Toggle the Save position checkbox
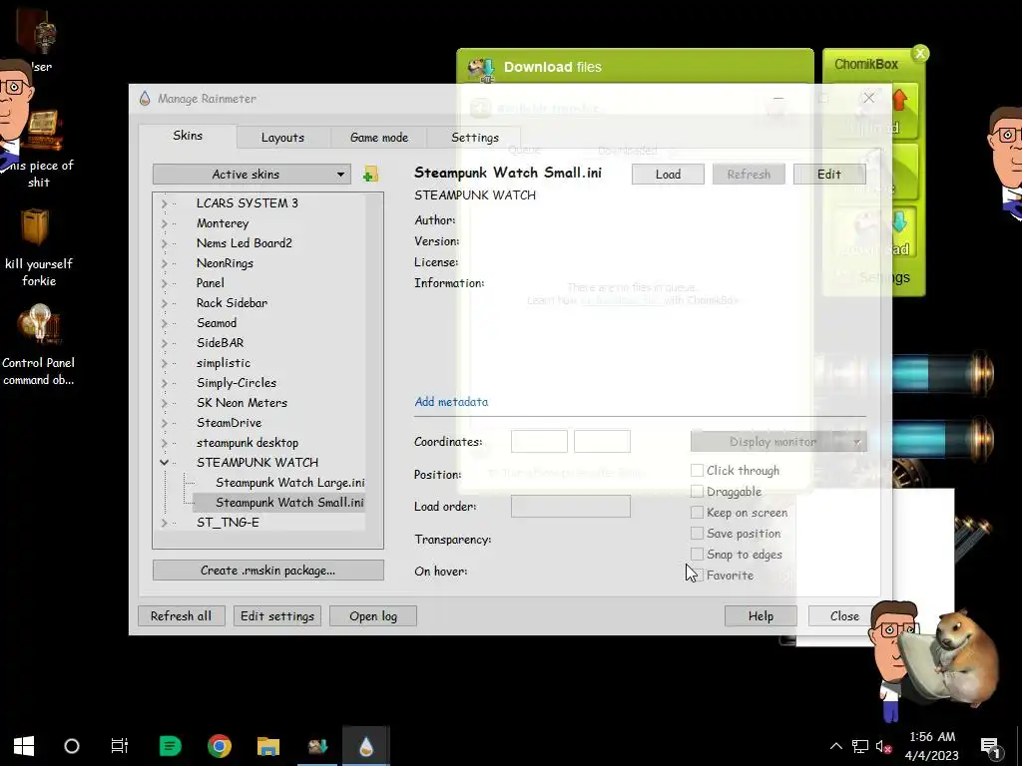The width and height of the screenshot is (1022, 766). [x=697, y=534]
